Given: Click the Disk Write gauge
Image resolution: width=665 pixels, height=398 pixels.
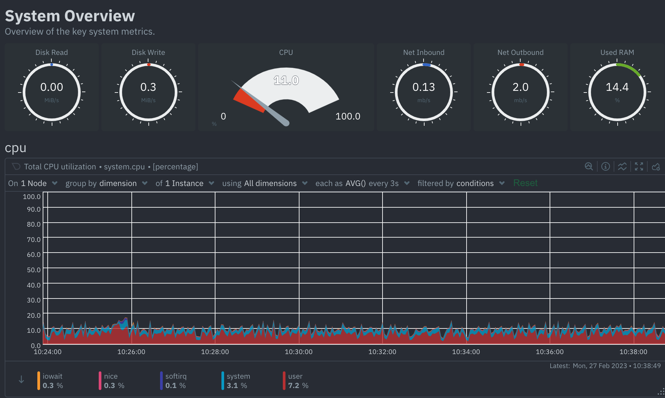Looking at the screenshot, I should (148, 87).
